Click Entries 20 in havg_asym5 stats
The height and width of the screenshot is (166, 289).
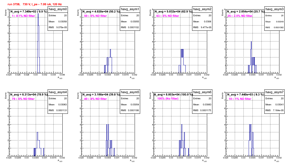[x=130, y=98]
